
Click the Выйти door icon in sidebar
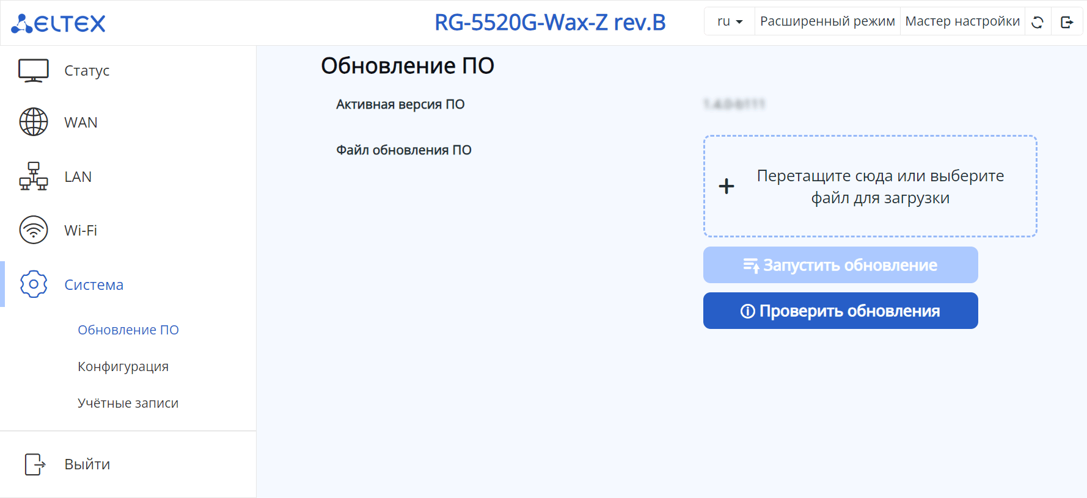pos(35,464)
